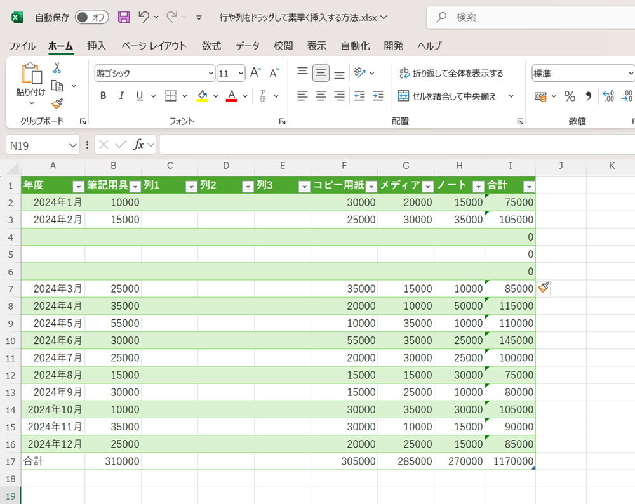
Task: Click the Format Painter brush in ribbon
Action: click(57, 103)
